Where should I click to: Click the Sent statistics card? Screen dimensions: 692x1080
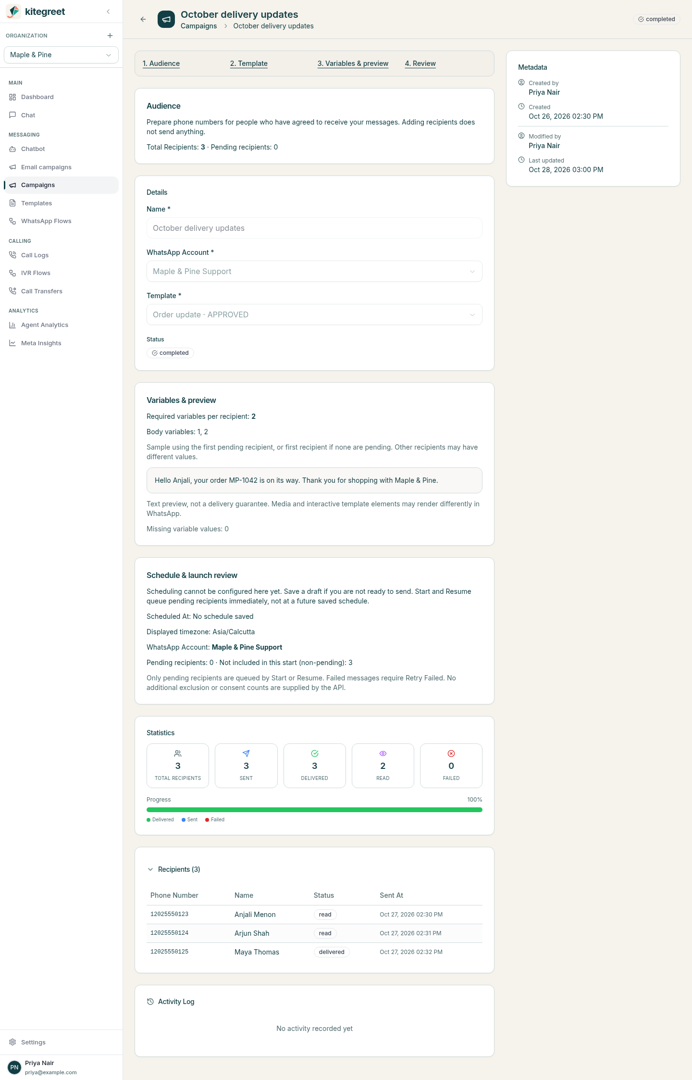point(246,766)
